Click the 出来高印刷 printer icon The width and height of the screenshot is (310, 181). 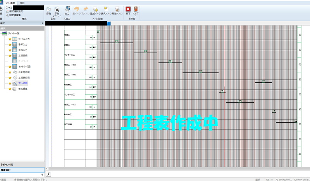click(14, 72)
